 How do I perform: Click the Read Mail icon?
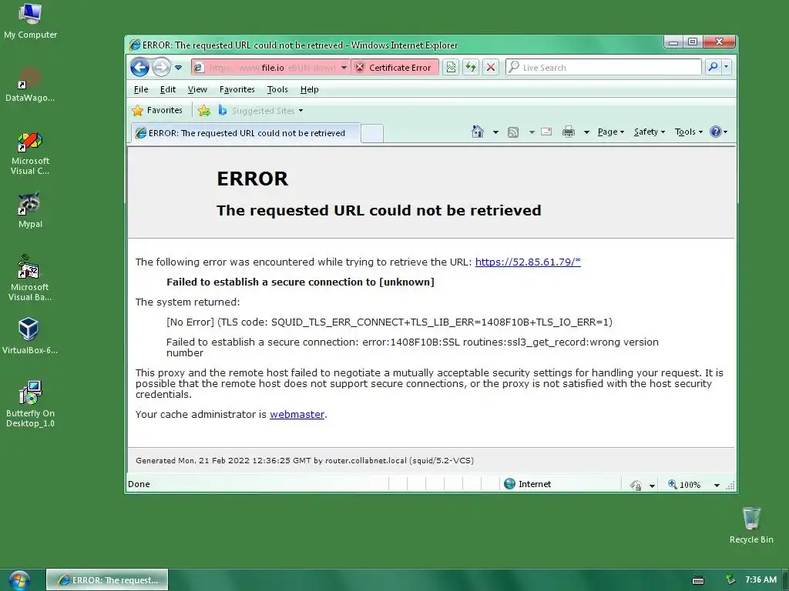pos(546,132)
